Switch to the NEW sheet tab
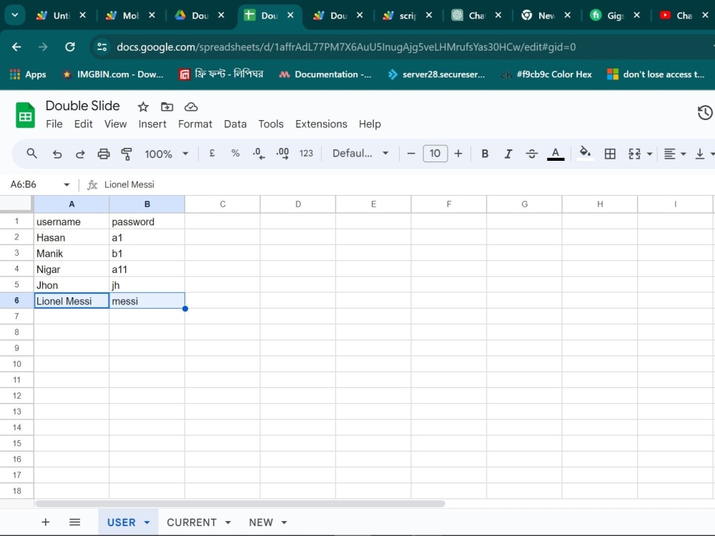 pyautogui.click(x=261, y=522)
